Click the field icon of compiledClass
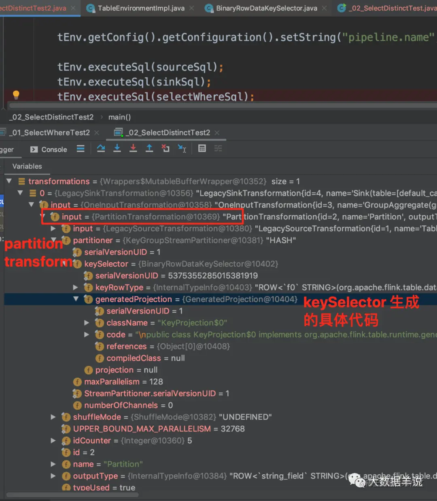Screen dimensions: 437x501 click(x=100, y=358)
